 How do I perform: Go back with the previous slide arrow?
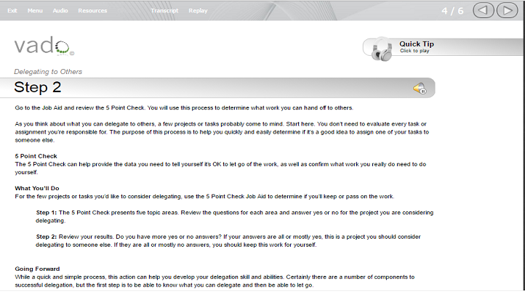[483, 10]
